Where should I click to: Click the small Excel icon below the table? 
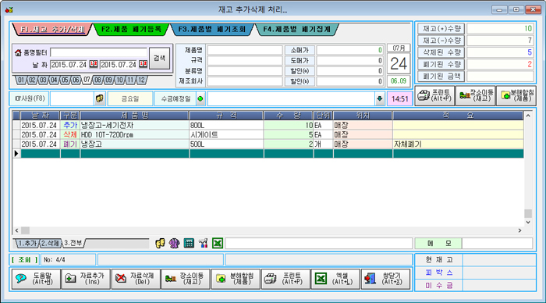(x=218, y=243)
